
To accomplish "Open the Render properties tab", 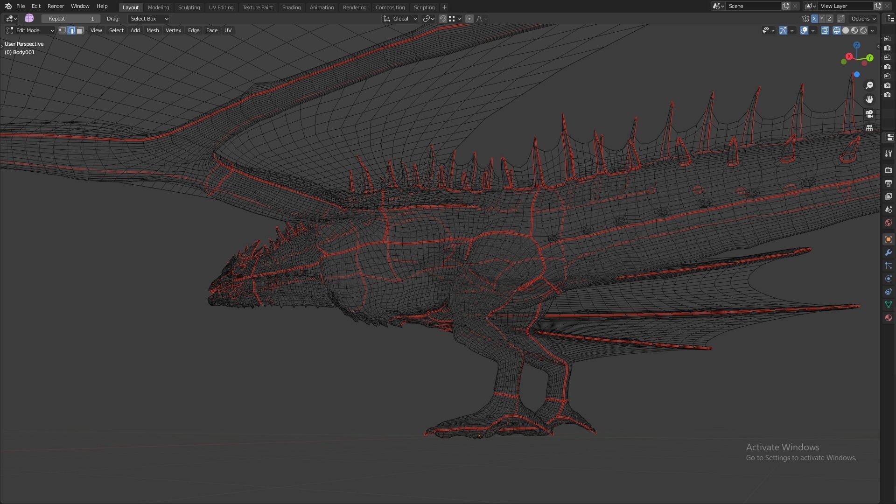I will tap(889, 170).
